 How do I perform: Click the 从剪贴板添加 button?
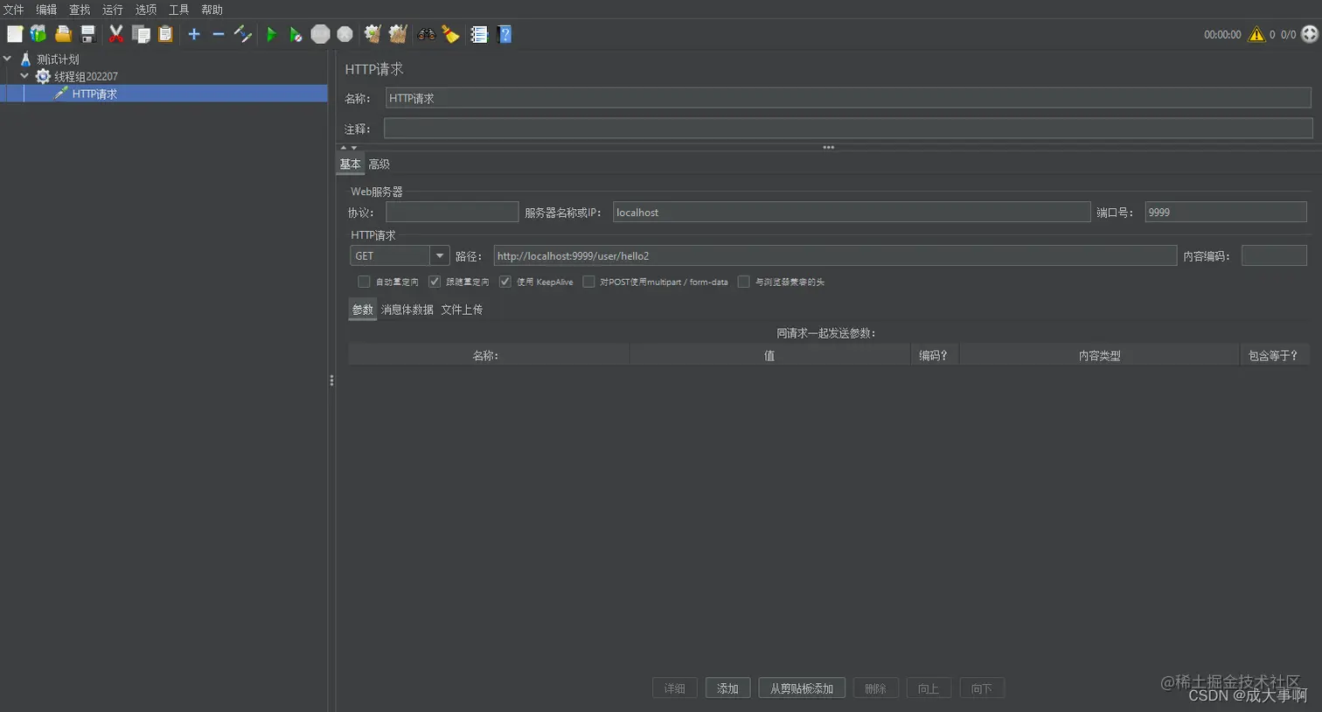pos(802,688)
